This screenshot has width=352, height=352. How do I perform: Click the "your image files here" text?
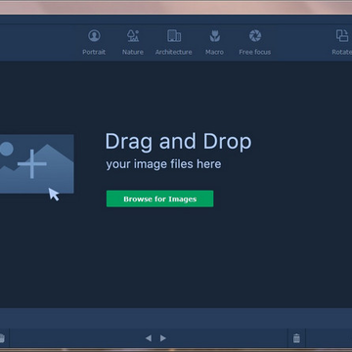tap(163, 164)
